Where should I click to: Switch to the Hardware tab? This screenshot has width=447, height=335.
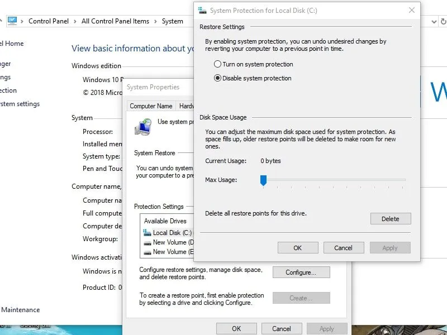(187, 106)
